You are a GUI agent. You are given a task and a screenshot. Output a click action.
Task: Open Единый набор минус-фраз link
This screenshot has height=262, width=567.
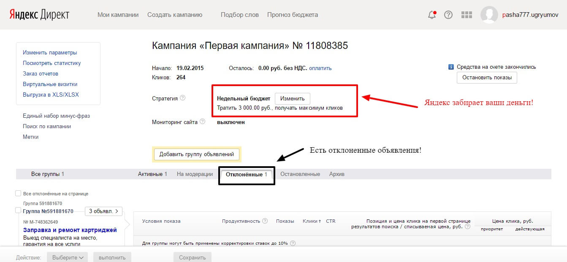pos(57,116)
